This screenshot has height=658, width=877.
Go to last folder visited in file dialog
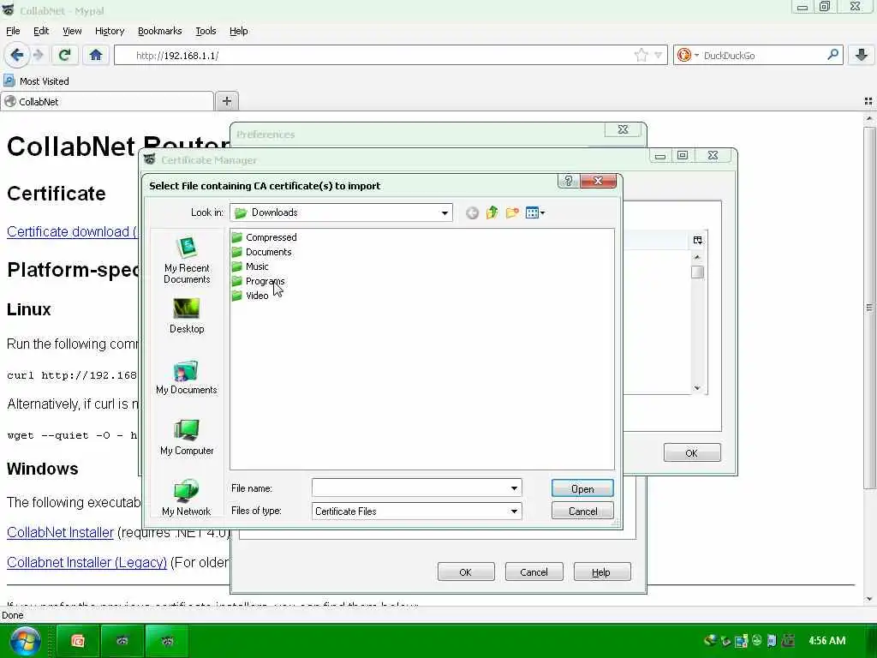[472, 212]
